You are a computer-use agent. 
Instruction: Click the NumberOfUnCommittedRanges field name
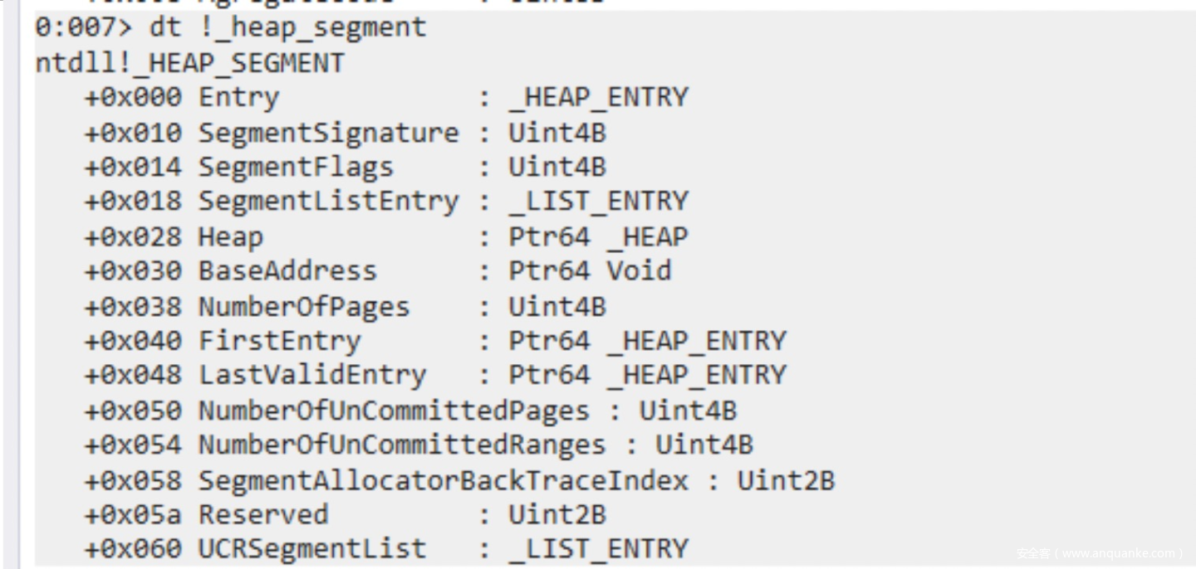click(401, 445)
